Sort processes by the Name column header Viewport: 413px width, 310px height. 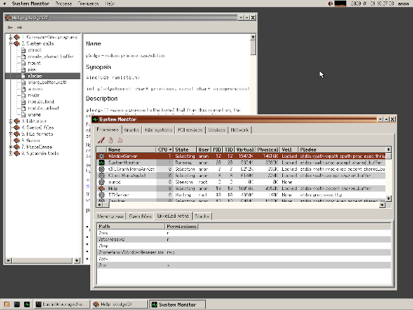point(131,149)
